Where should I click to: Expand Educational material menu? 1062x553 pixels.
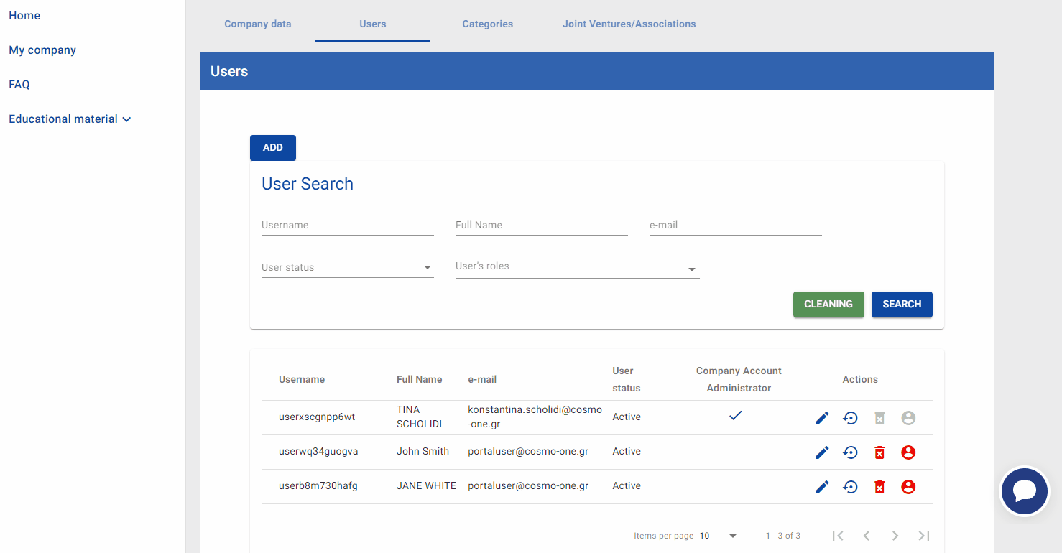(70, 119)
